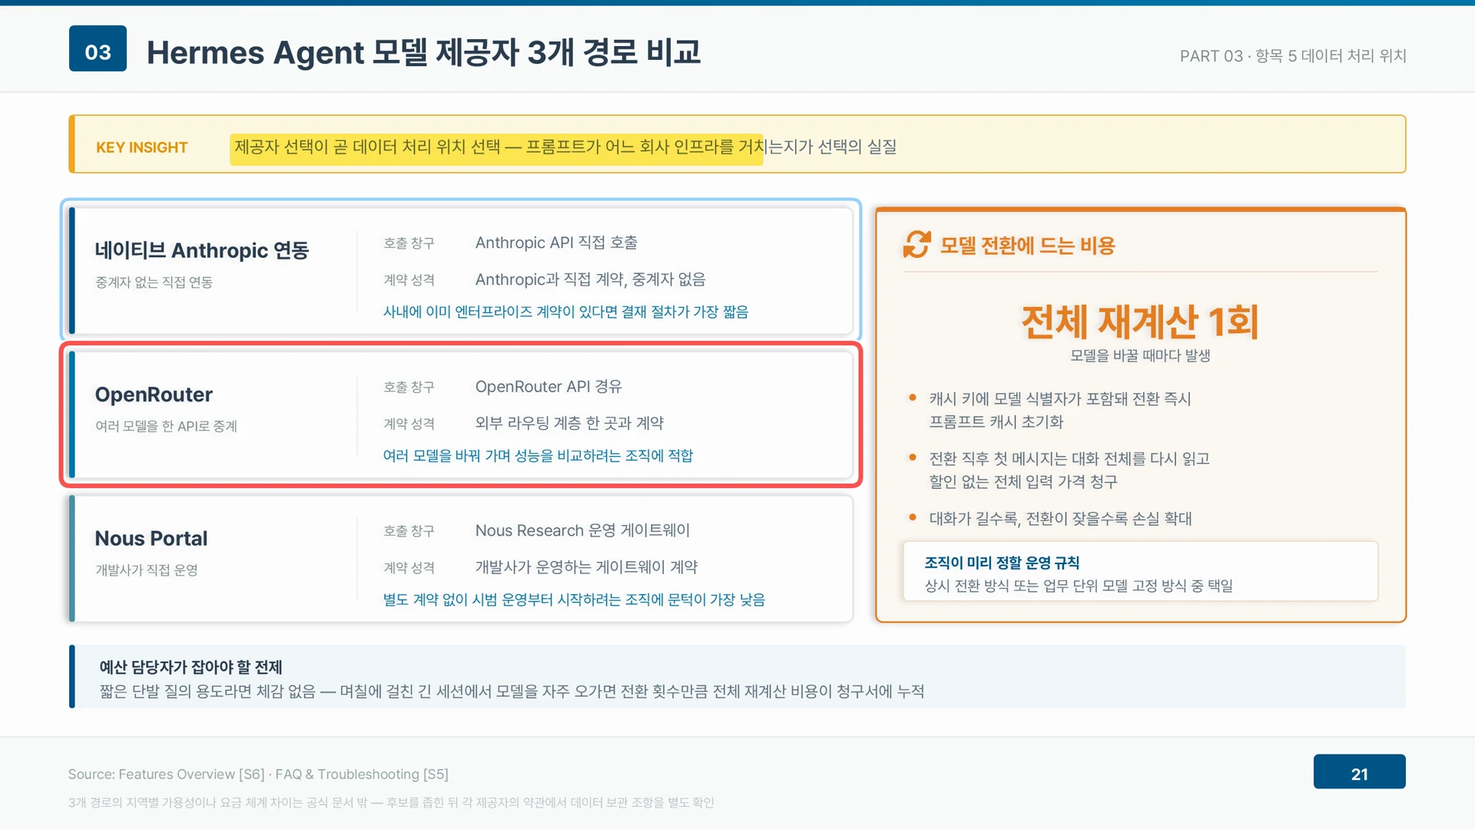This screenshot has height=829, width=1475.
Task: Click the refresh icon beside 모델 전환에 드는 비용
Action: (x=916, y=245)
